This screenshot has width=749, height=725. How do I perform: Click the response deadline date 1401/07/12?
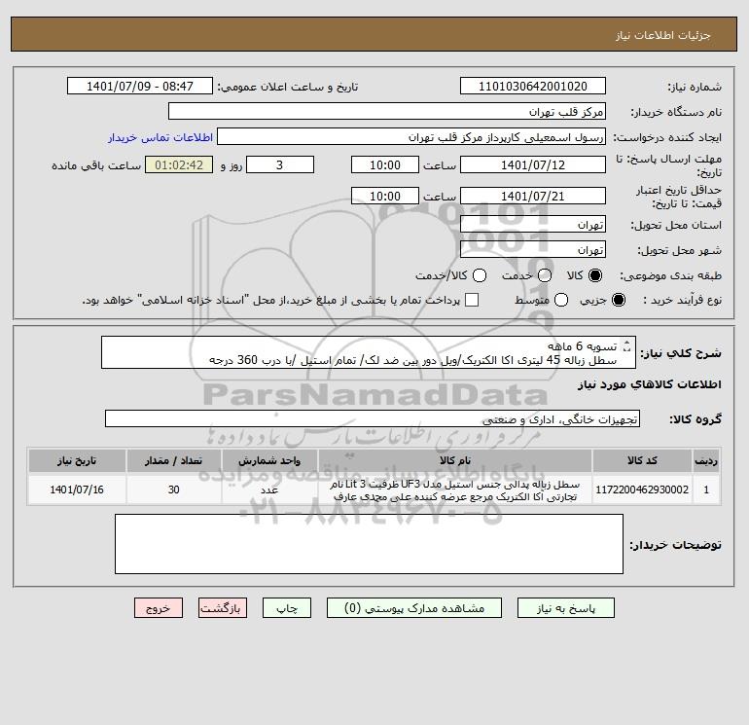[533, 164]
